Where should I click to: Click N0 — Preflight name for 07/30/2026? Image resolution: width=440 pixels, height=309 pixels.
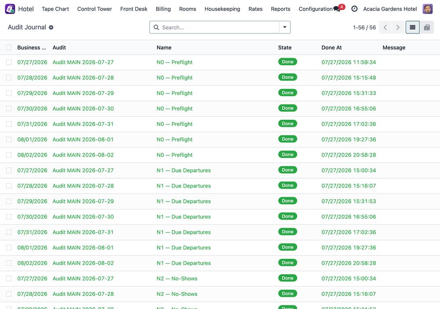[x=175, y=109]
